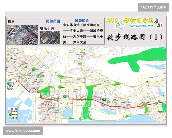
Task: Click the blue reservoir at the map's right edge
Action: [157, 66]
